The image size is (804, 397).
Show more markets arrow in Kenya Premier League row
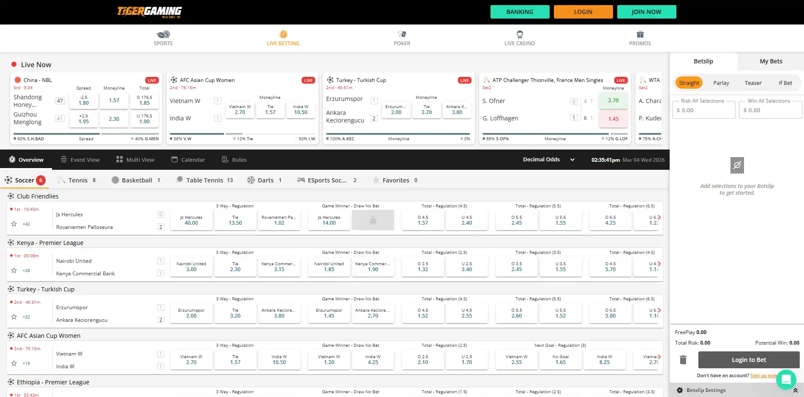(659, 264)
